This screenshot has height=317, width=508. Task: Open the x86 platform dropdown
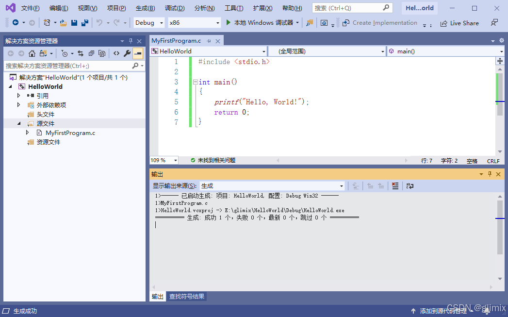tap(195, 23)
